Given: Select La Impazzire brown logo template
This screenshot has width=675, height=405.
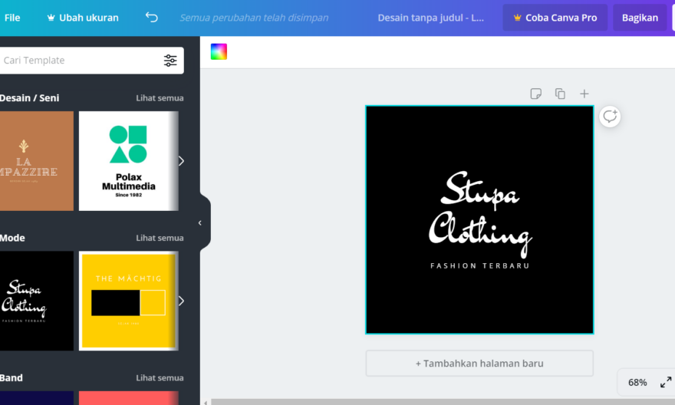Looking at the screenshot, I should [x=37, y=161].
